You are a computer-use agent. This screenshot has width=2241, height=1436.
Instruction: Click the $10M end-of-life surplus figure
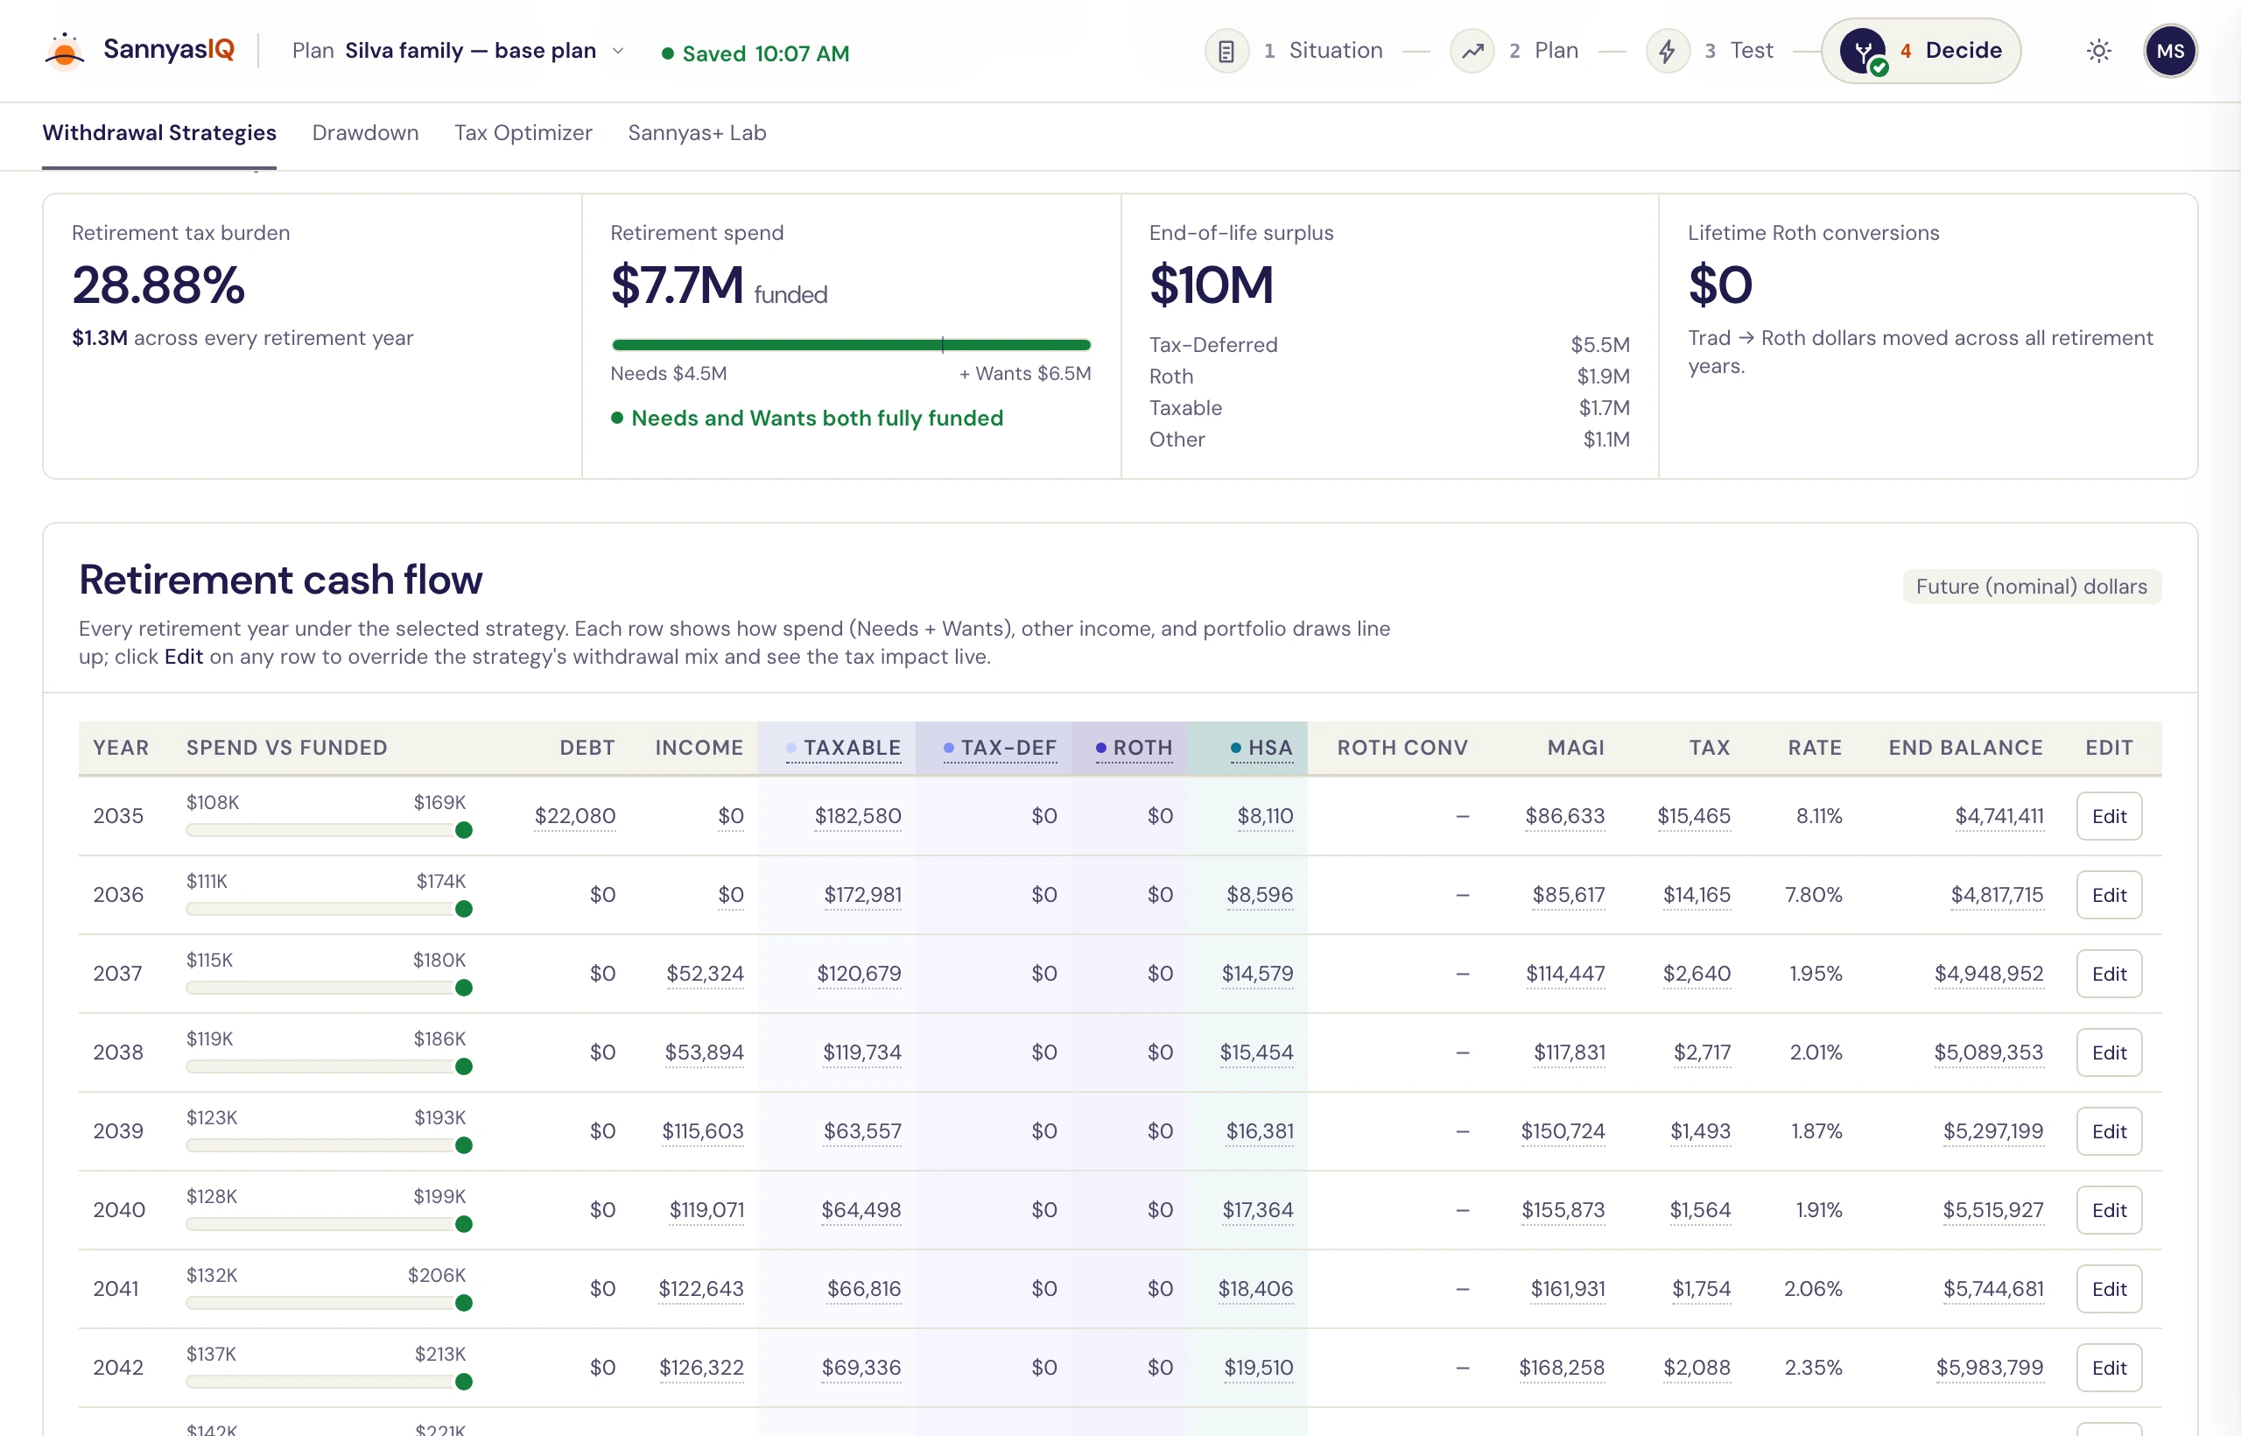click(1210, 285)
